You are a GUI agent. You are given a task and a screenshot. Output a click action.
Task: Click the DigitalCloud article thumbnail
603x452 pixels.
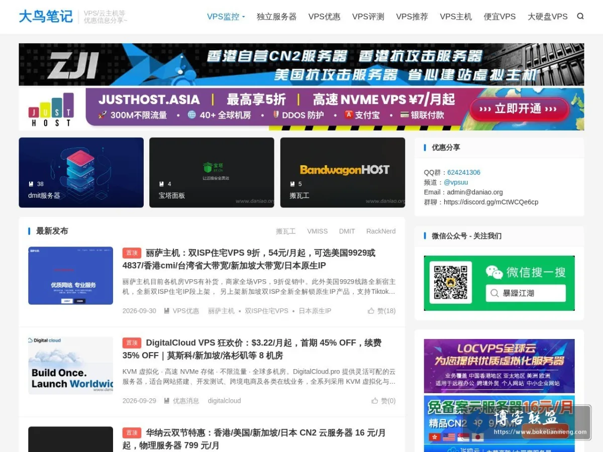click(x=70, y=366)
